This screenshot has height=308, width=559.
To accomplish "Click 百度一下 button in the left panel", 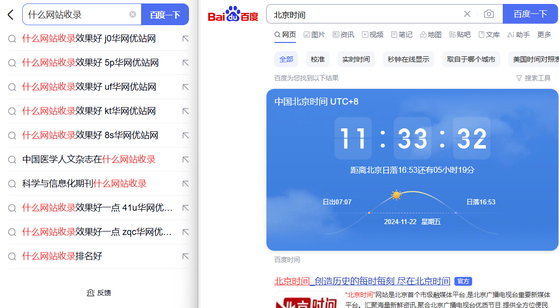I will [165, 15].
